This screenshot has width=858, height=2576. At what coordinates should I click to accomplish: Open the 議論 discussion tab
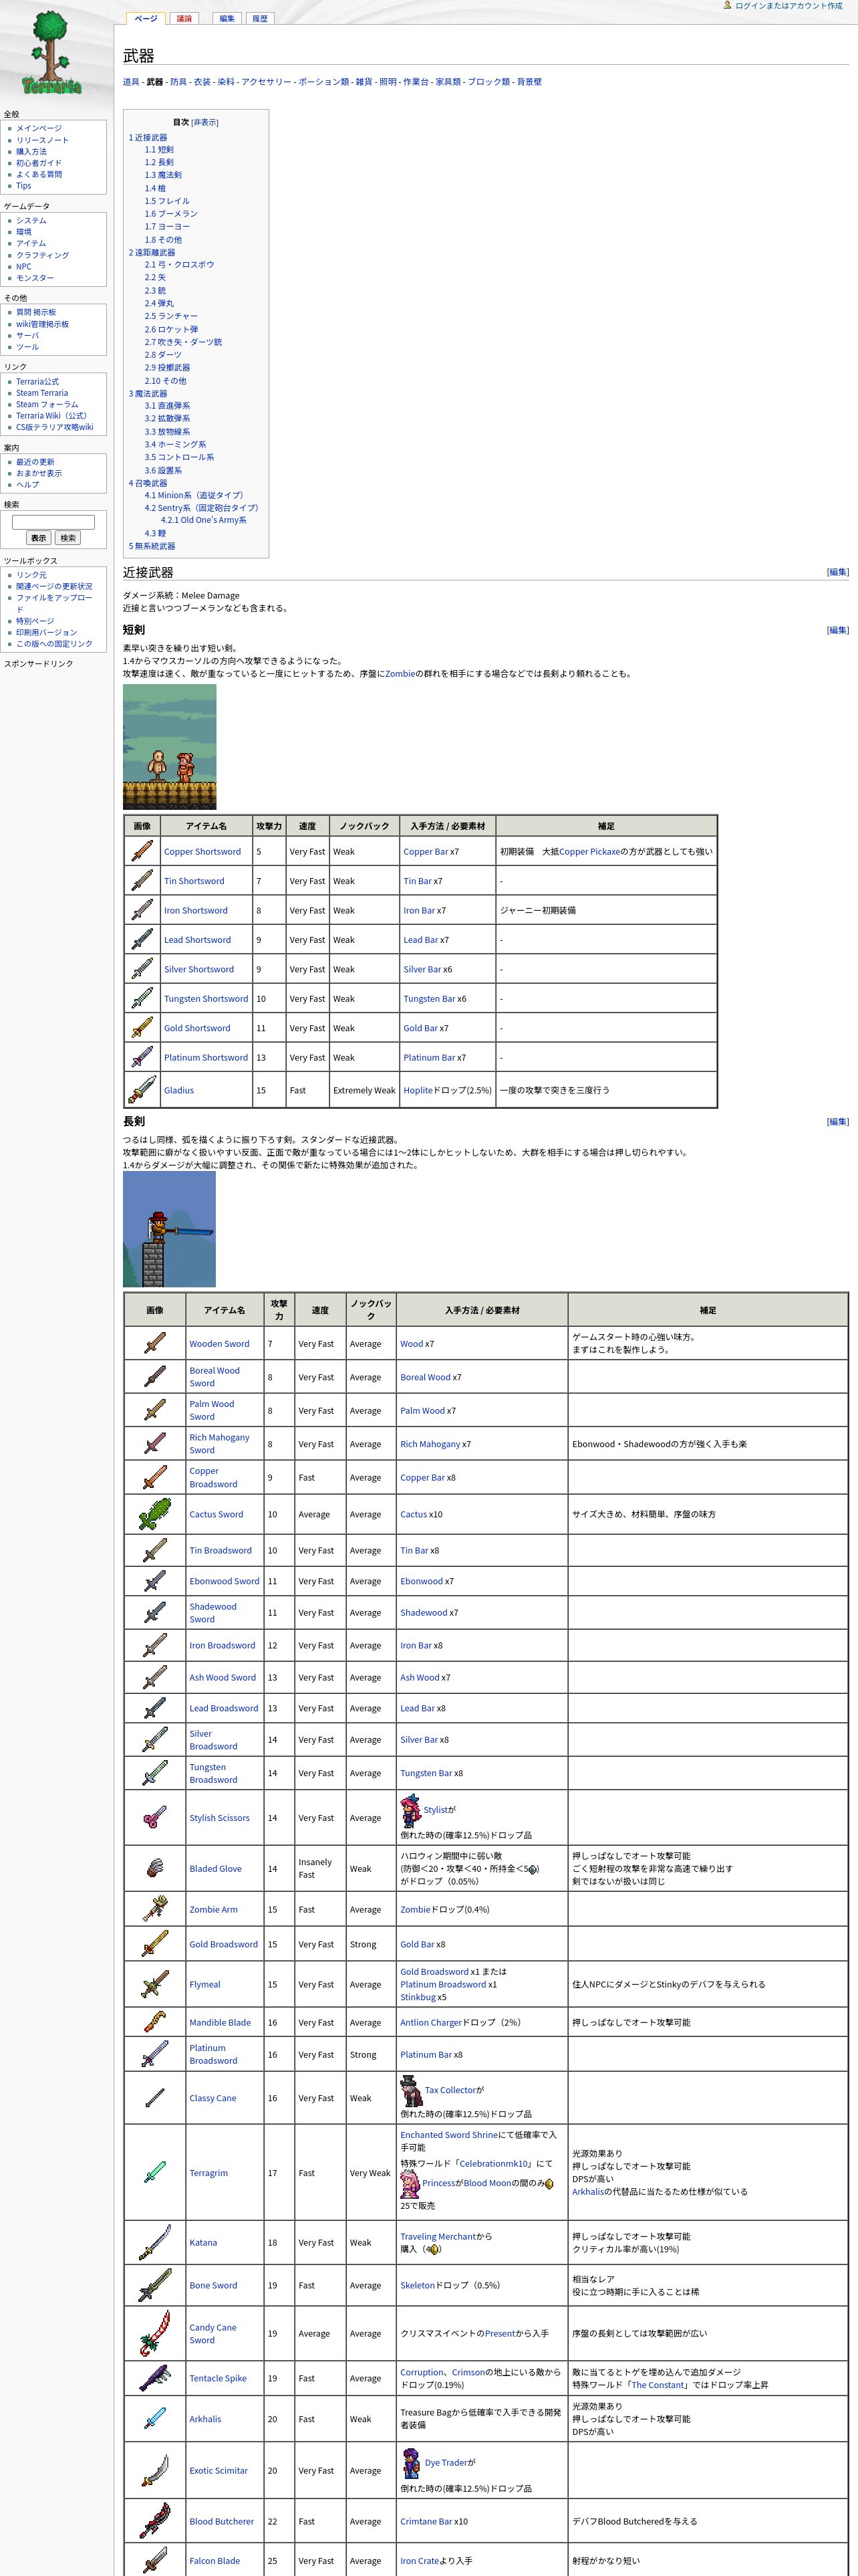185,18
